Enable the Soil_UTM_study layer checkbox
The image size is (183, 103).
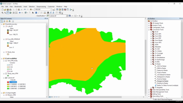click(6, 61)
